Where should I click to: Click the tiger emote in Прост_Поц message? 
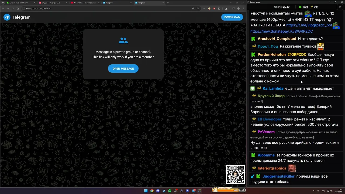point(320,46)
